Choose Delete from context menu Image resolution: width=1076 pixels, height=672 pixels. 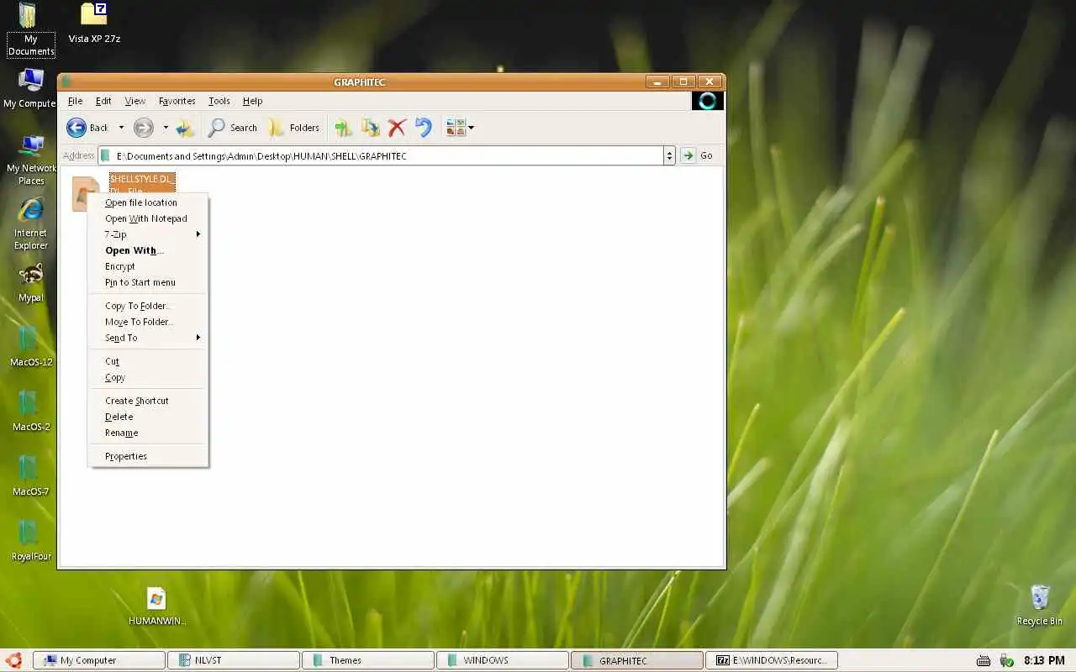(149, 417)
